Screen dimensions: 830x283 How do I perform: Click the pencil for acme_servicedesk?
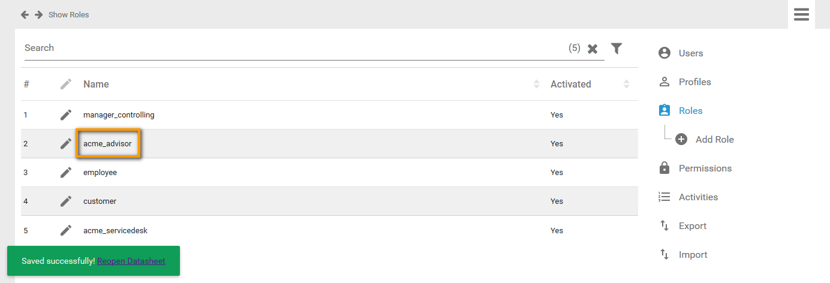66,230
